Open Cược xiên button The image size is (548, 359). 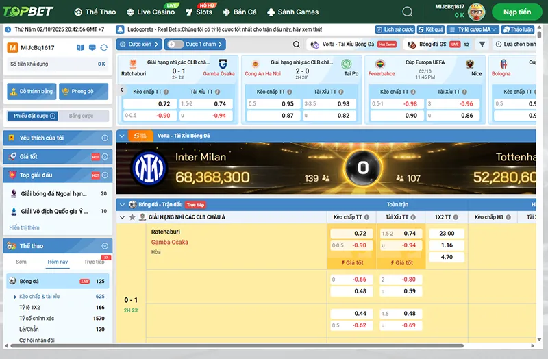coord(139,45)
